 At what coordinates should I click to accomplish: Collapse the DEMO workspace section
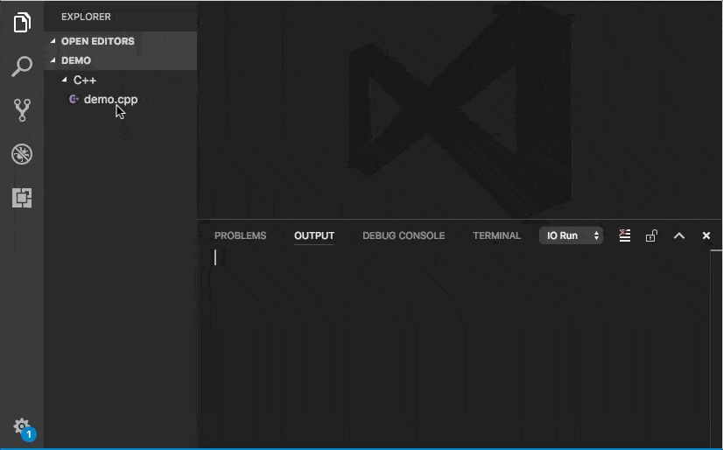tap(120, 60)
